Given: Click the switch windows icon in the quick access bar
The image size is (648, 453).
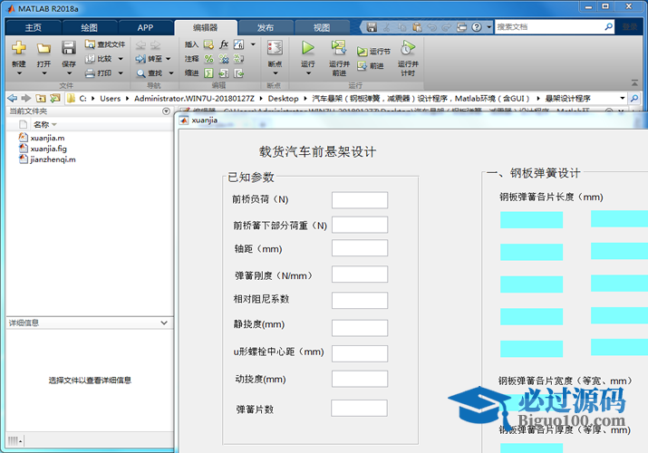Looking at the screenshot, I should (461, 27).
